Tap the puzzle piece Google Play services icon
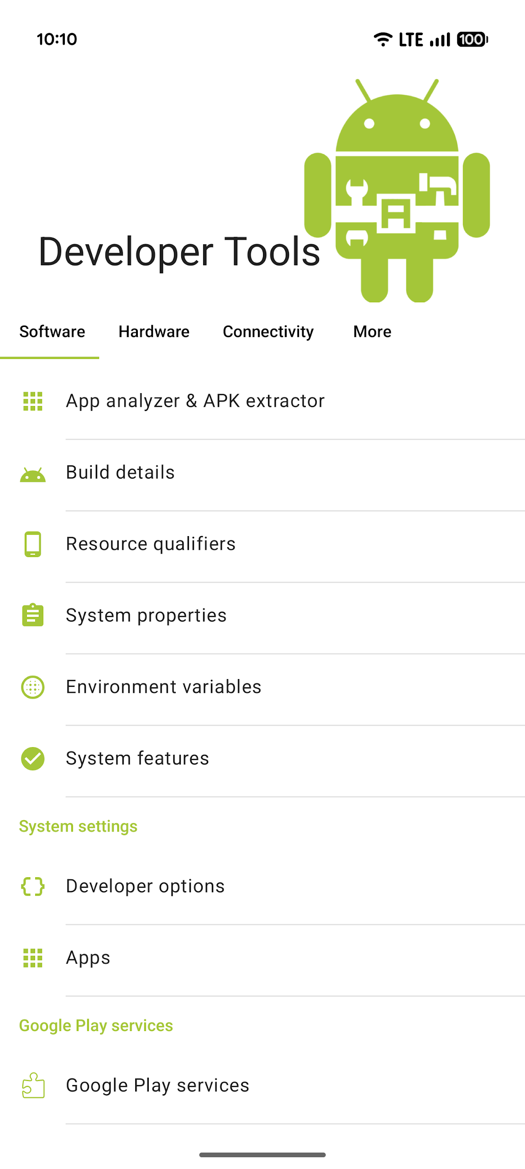This screenshot has width=525, height=1169. click(32, 1085)
